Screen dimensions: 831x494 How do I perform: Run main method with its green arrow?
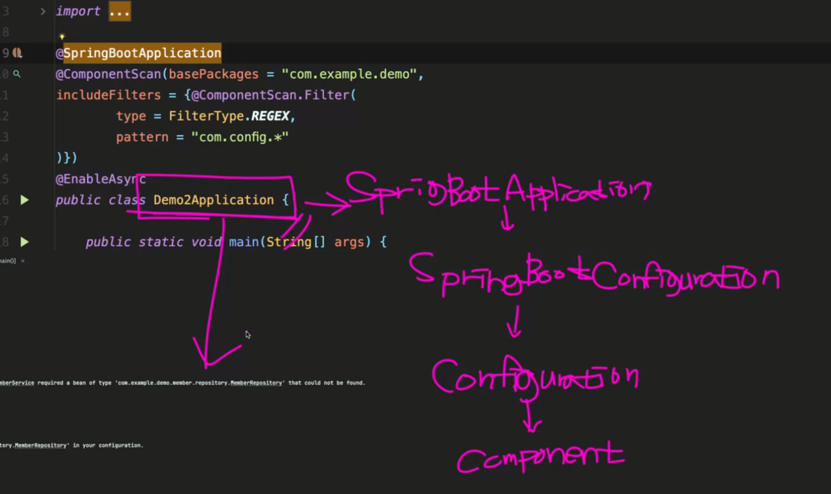click(25, 242)
